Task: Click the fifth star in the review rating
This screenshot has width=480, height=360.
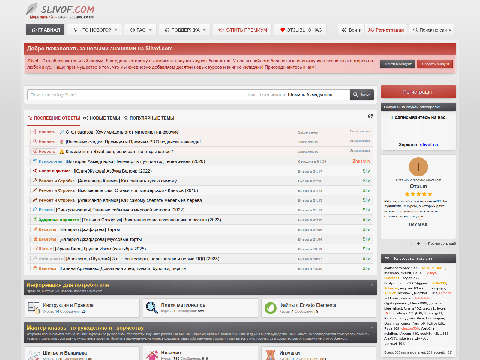Action: pos(430,194)
